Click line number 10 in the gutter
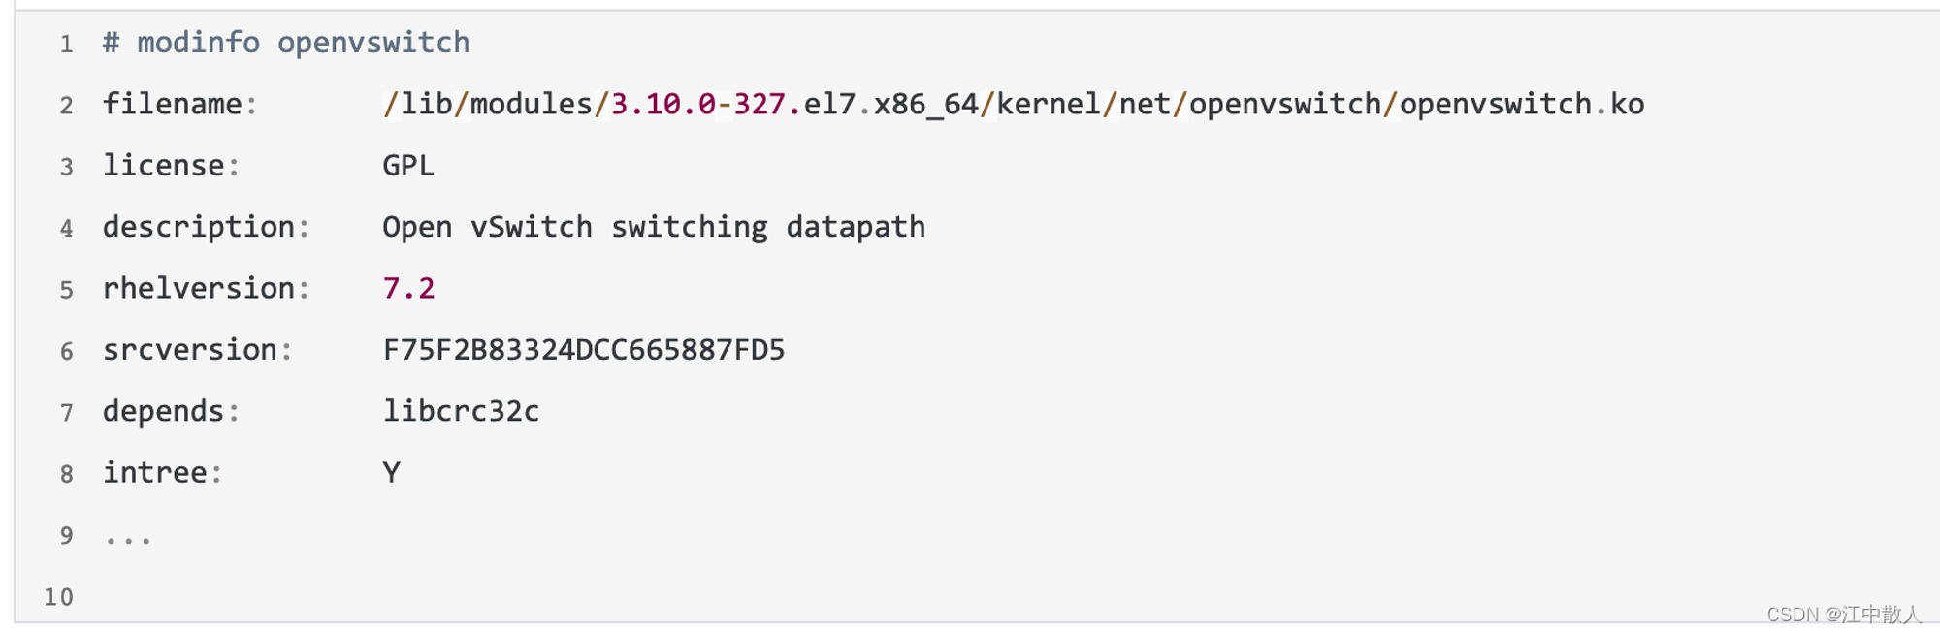1940x635 pixels. [58, 597]
